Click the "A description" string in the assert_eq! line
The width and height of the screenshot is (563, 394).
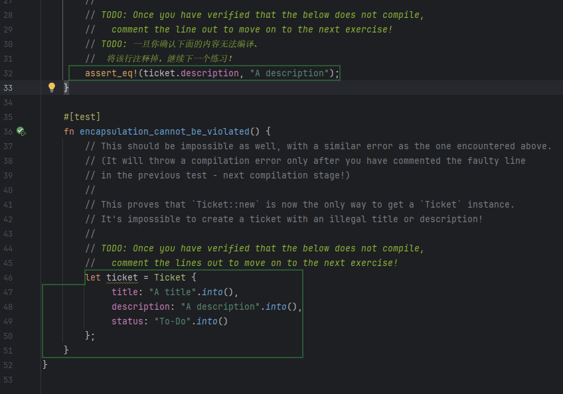point(289,73)
